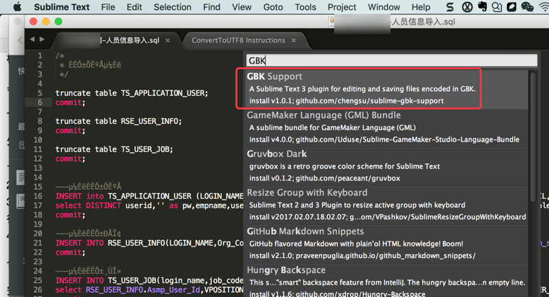The image size is (549, 297).
Task: Click the package list scrollbar
Action: pyautogui.click(x=533, y=137)
